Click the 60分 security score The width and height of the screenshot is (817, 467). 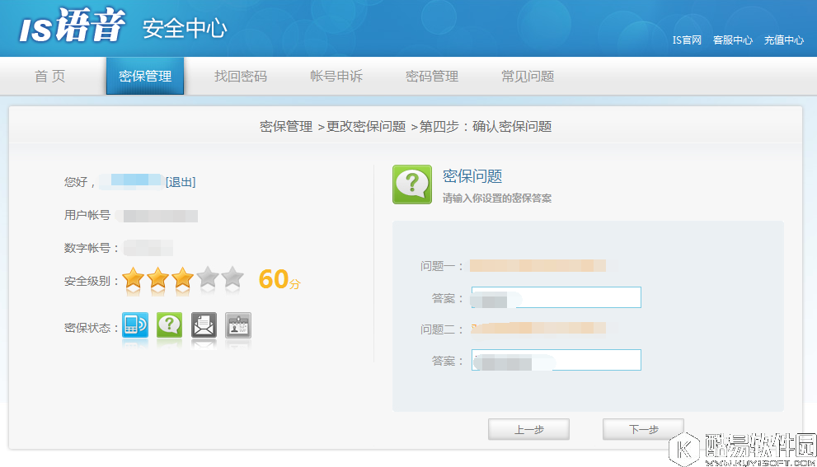point(279,279)
